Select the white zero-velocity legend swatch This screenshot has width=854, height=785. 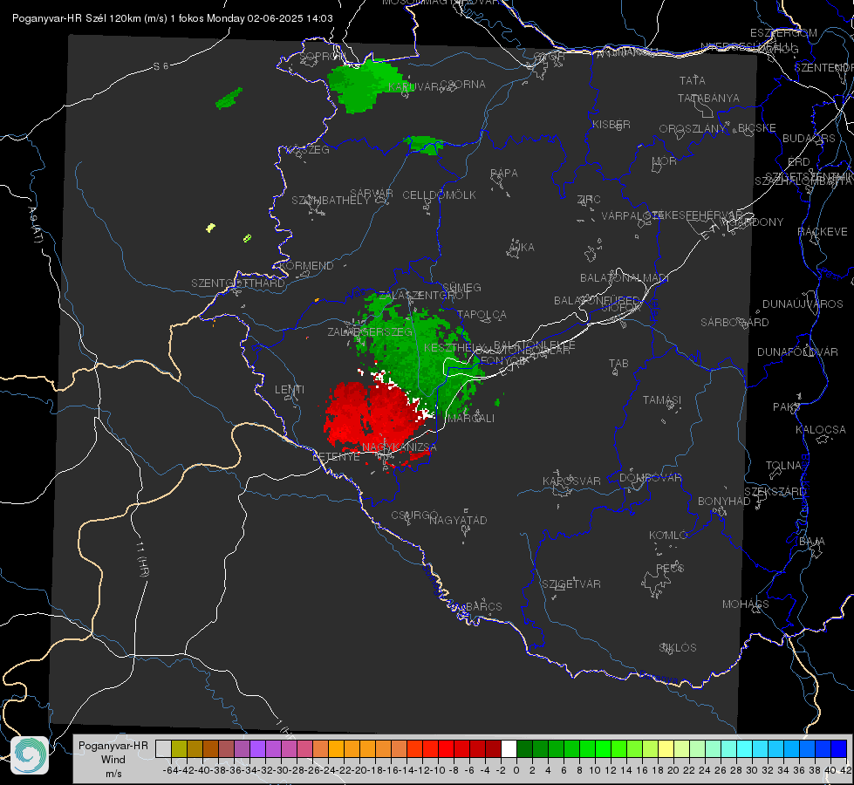coord(509,748)
